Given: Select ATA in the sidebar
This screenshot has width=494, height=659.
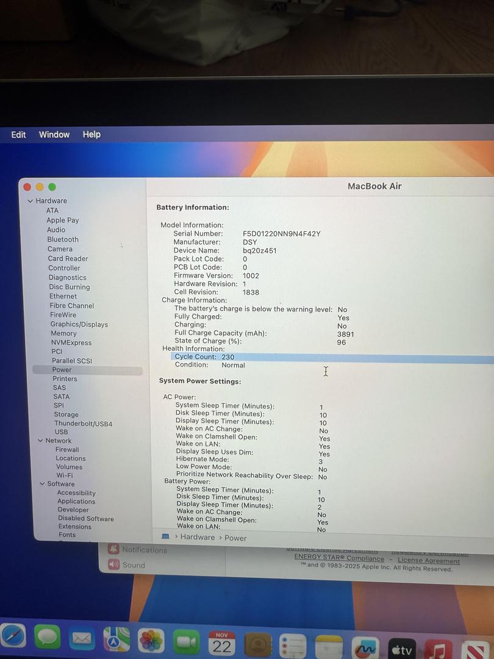Looking at the screenshot, I should (x=52, y=211).
